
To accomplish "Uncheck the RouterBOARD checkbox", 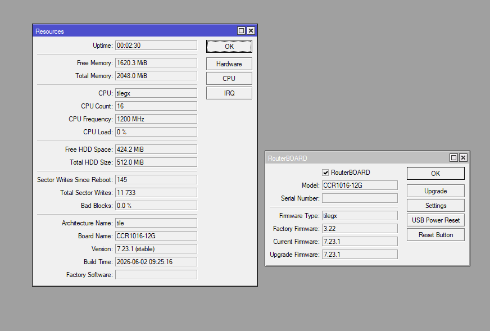I will point(325,173).
